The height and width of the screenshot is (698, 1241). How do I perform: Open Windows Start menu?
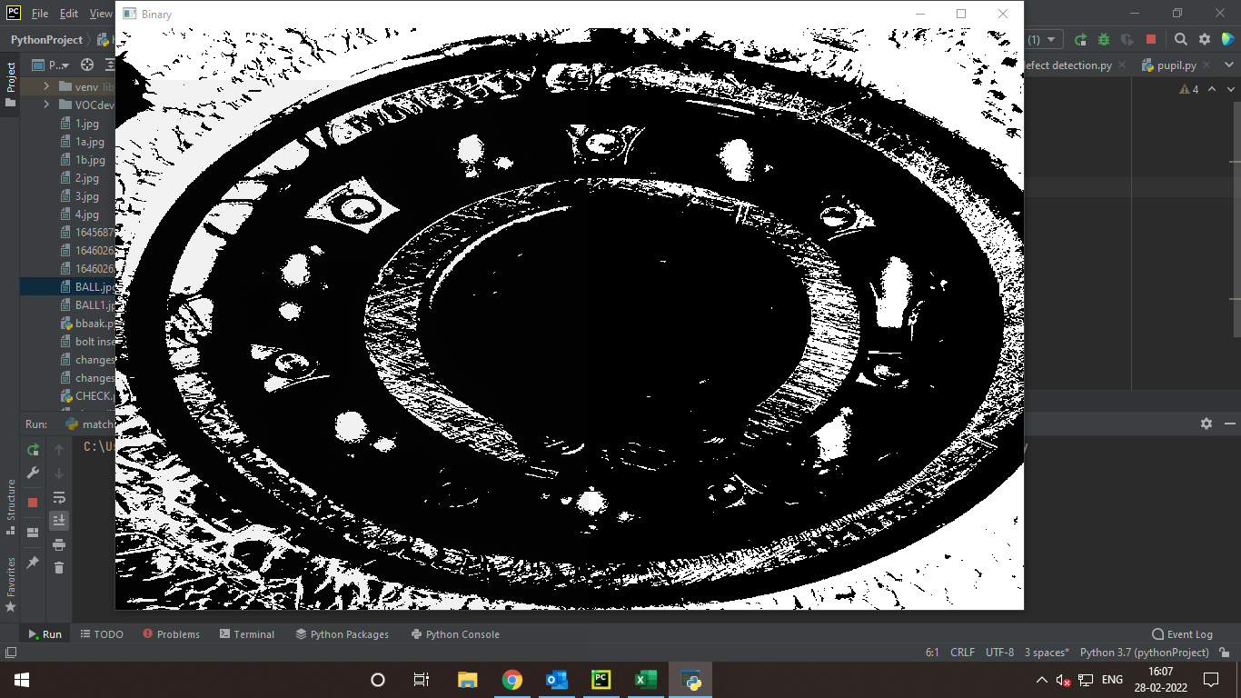pyautogui.click(x=22, y=680)
